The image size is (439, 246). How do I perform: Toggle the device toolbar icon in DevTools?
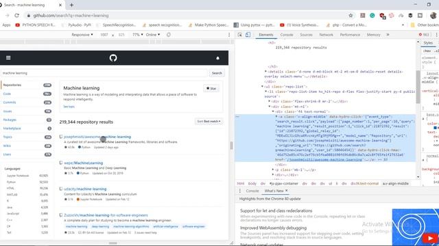[248, 35]
